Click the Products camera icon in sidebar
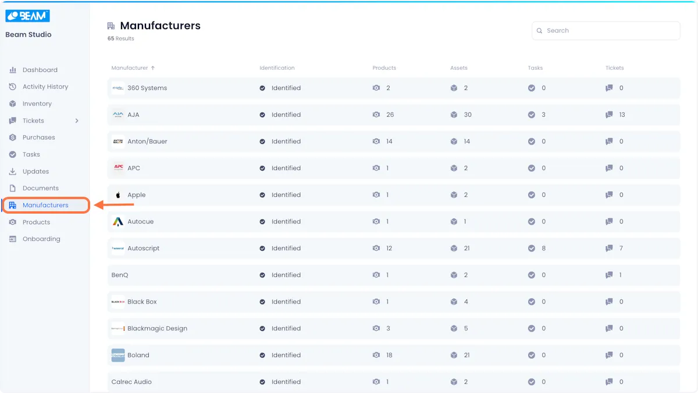 click(13, 222)
